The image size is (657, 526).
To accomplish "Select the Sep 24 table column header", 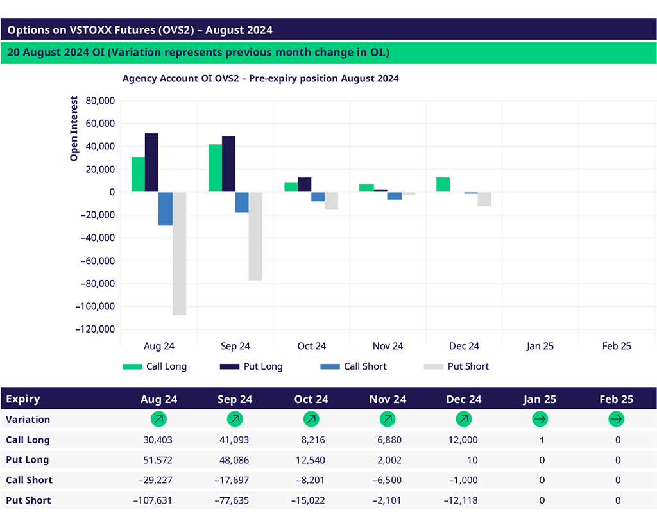I will pyautogui.click(x=235, y=399).
